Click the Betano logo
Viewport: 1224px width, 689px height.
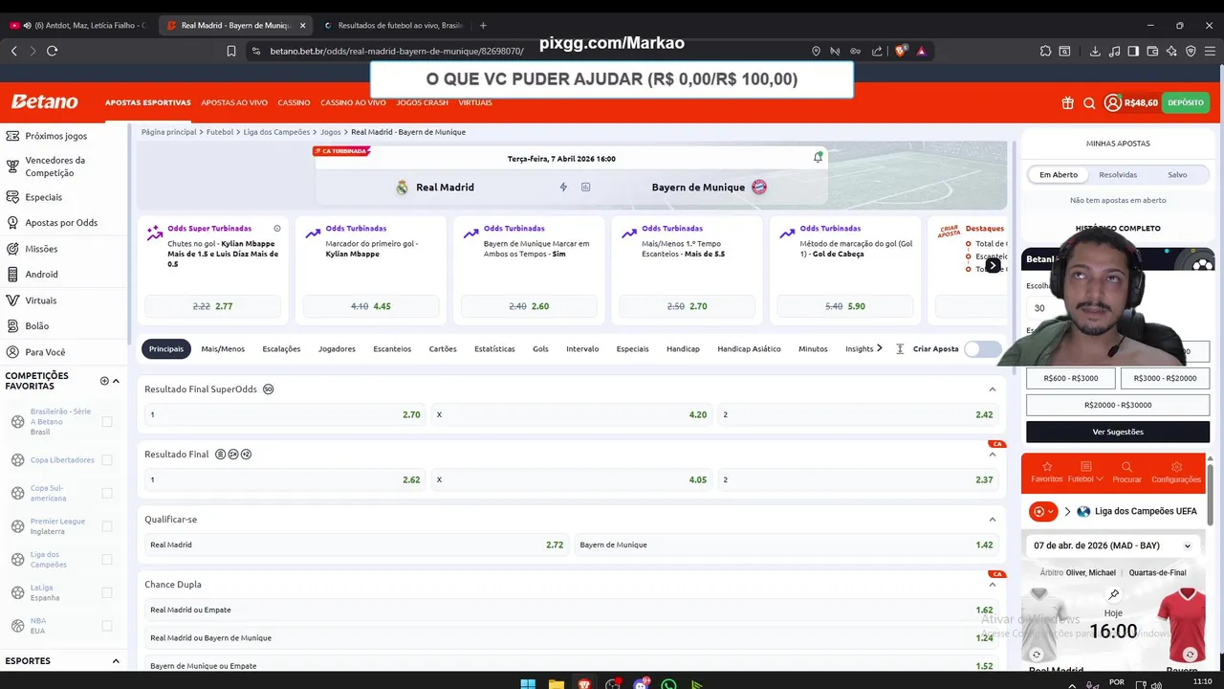pos(45,101)
